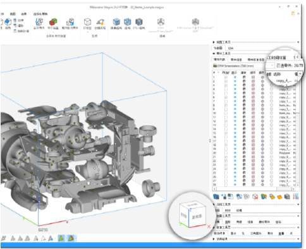
Task: Click the merge parts cube icon in ribbon
Action: click(39, 22)
